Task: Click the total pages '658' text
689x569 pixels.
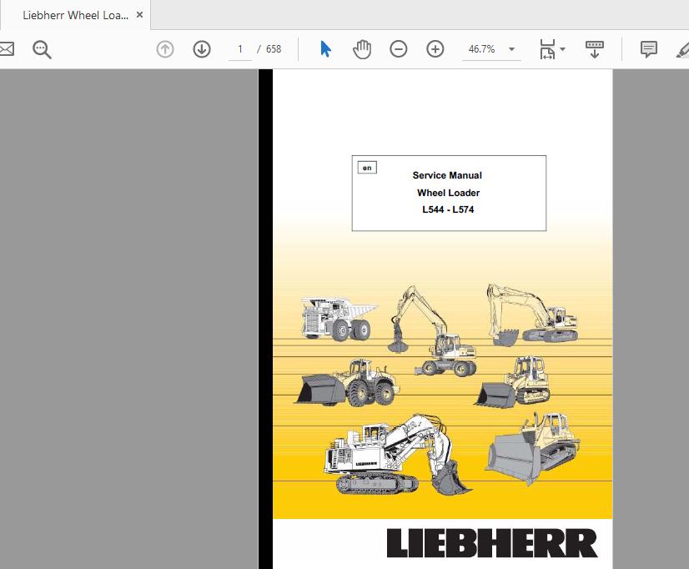Action: pyautogui.click(x=274, y=49)
